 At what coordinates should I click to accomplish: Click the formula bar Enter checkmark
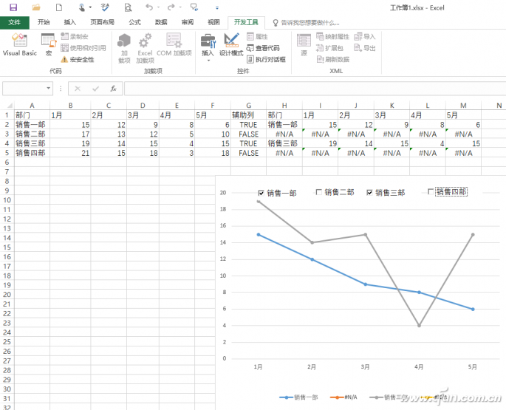[x=95, y=89]
